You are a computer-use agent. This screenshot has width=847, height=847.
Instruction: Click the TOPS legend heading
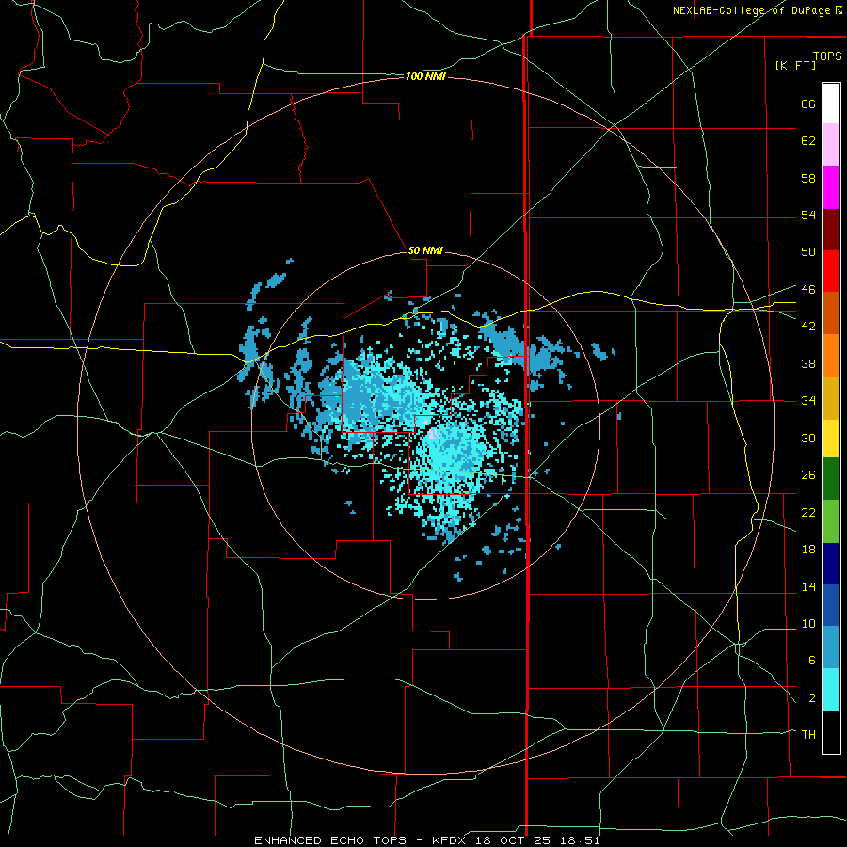827,56
